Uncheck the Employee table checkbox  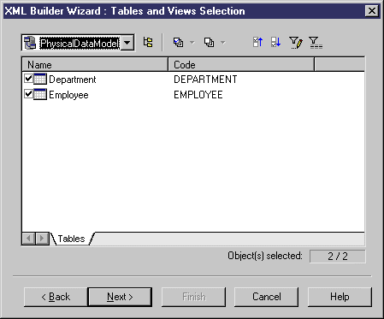click(28, 94)
